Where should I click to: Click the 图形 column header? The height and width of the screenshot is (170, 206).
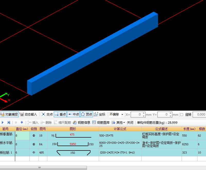click(x=73, y=129)
